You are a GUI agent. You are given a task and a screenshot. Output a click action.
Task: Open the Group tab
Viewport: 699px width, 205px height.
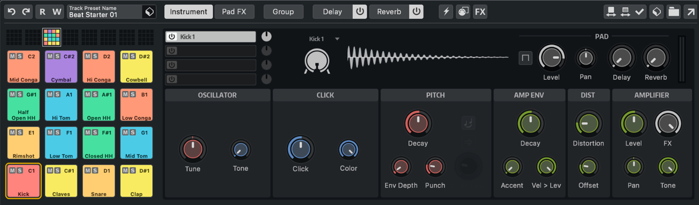click(x=283, y=12)
